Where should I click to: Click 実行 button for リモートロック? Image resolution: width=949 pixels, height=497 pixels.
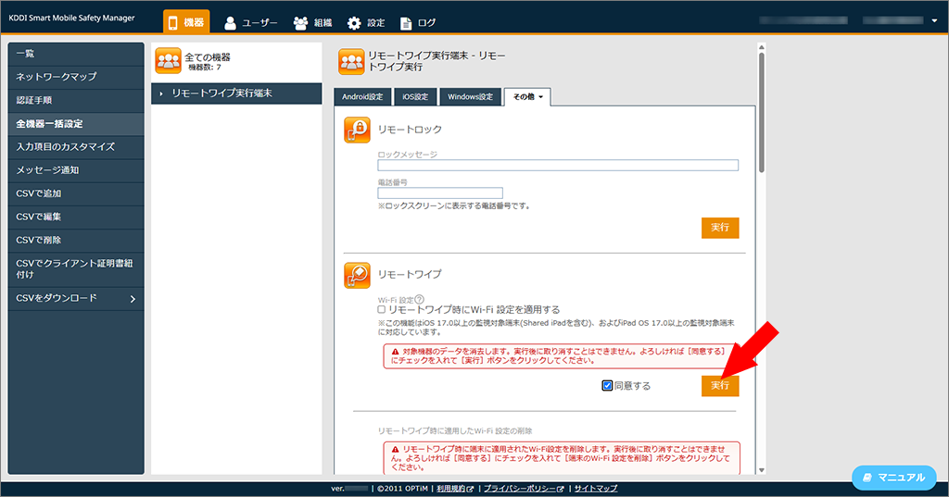(x=720, y=228)
